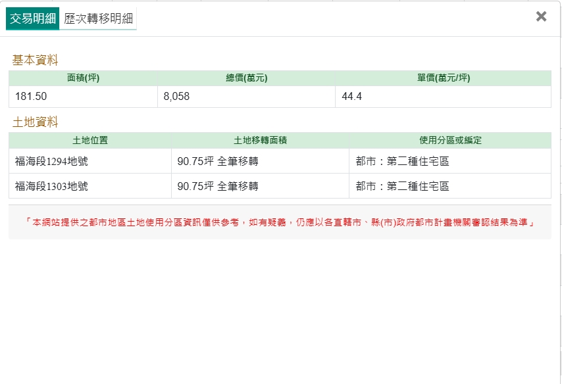The width and height of the screenshot is (562, 384).
Task: Click the 使用分區或編定 column header
Action: coord(450,140)
